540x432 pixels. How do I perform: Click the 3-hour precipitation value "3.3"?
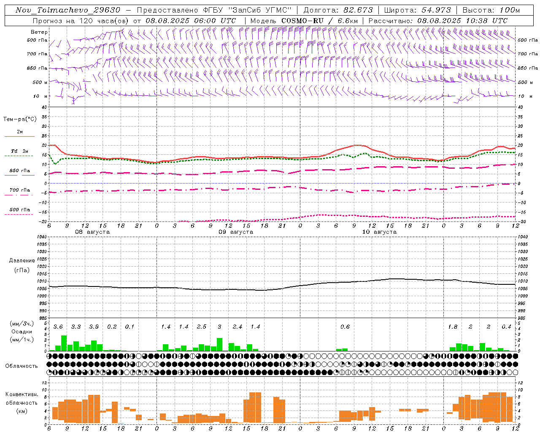(x=76, y=327)
